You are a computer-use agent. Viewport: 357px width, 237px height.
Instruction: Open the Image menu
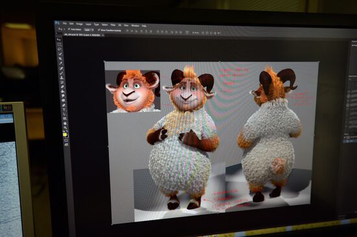[x=79, y=24]
